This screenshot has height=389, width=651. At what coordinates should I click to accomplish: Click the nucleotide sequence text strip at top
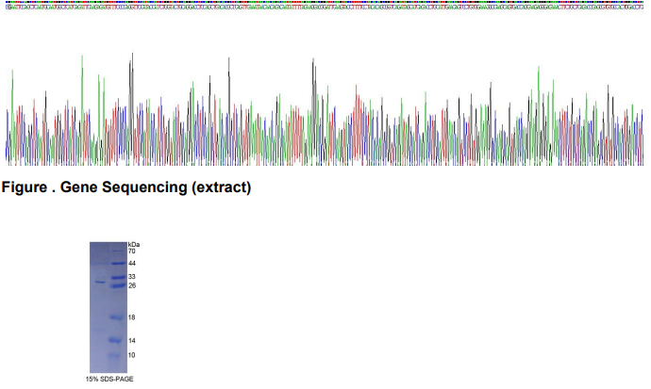(325, 5)
